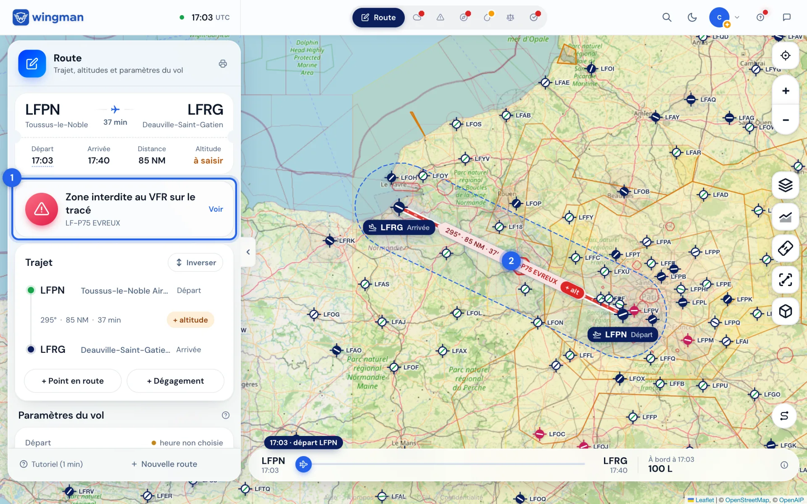
Task: Select the ruler measure tool
Action: (x=785, y=248)
